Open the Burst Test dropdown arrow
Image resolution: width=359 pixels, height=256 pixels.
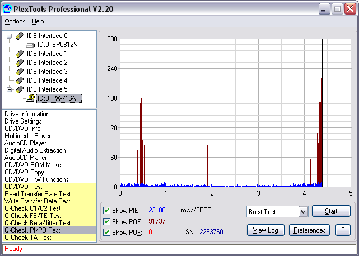304,212
